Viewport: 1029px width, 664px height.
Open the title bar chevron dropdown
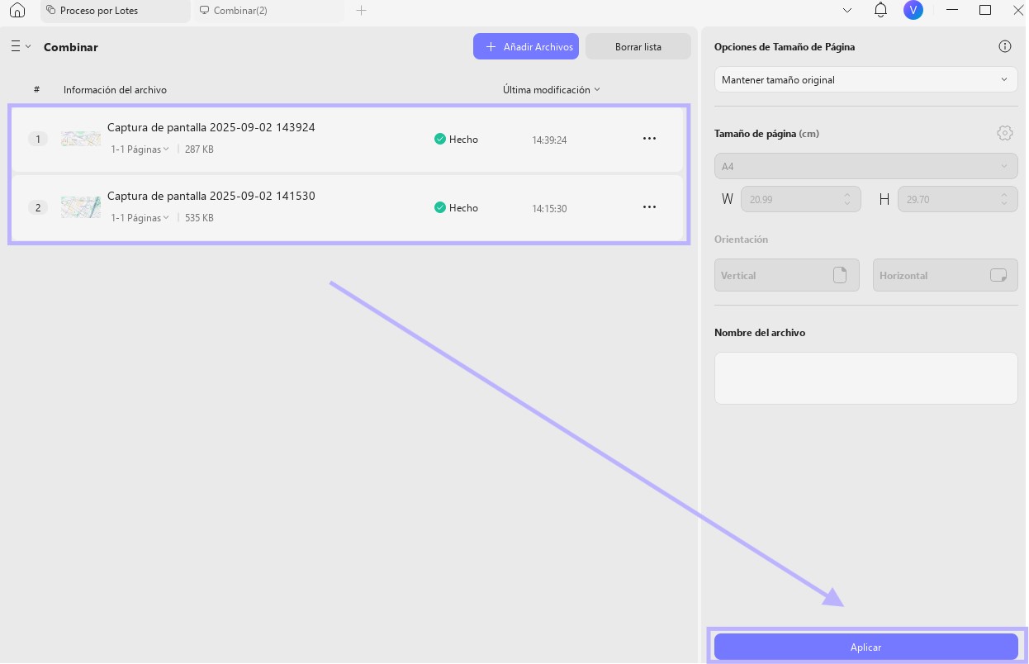click(847, 11)
